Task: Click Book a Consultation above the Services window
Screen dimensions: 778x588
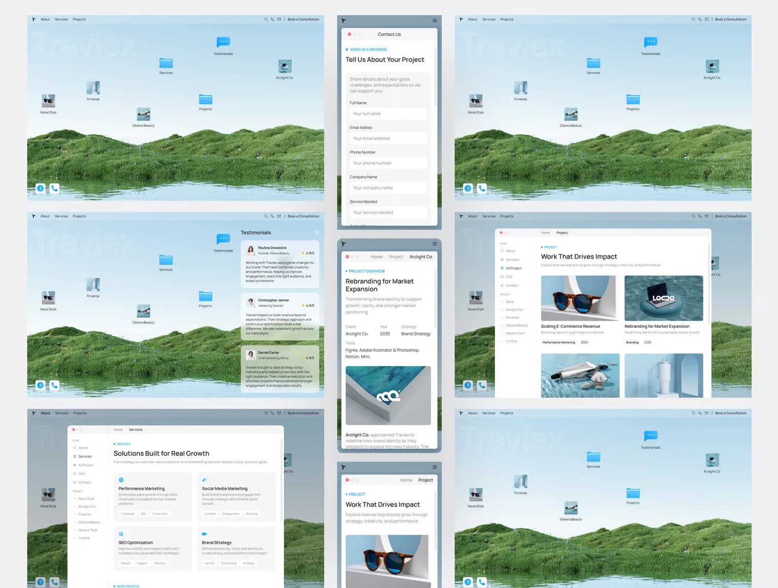Action: tap(304, 413)
